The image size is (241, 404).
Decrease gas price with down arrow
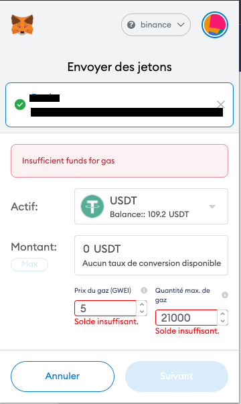point(142,312)
